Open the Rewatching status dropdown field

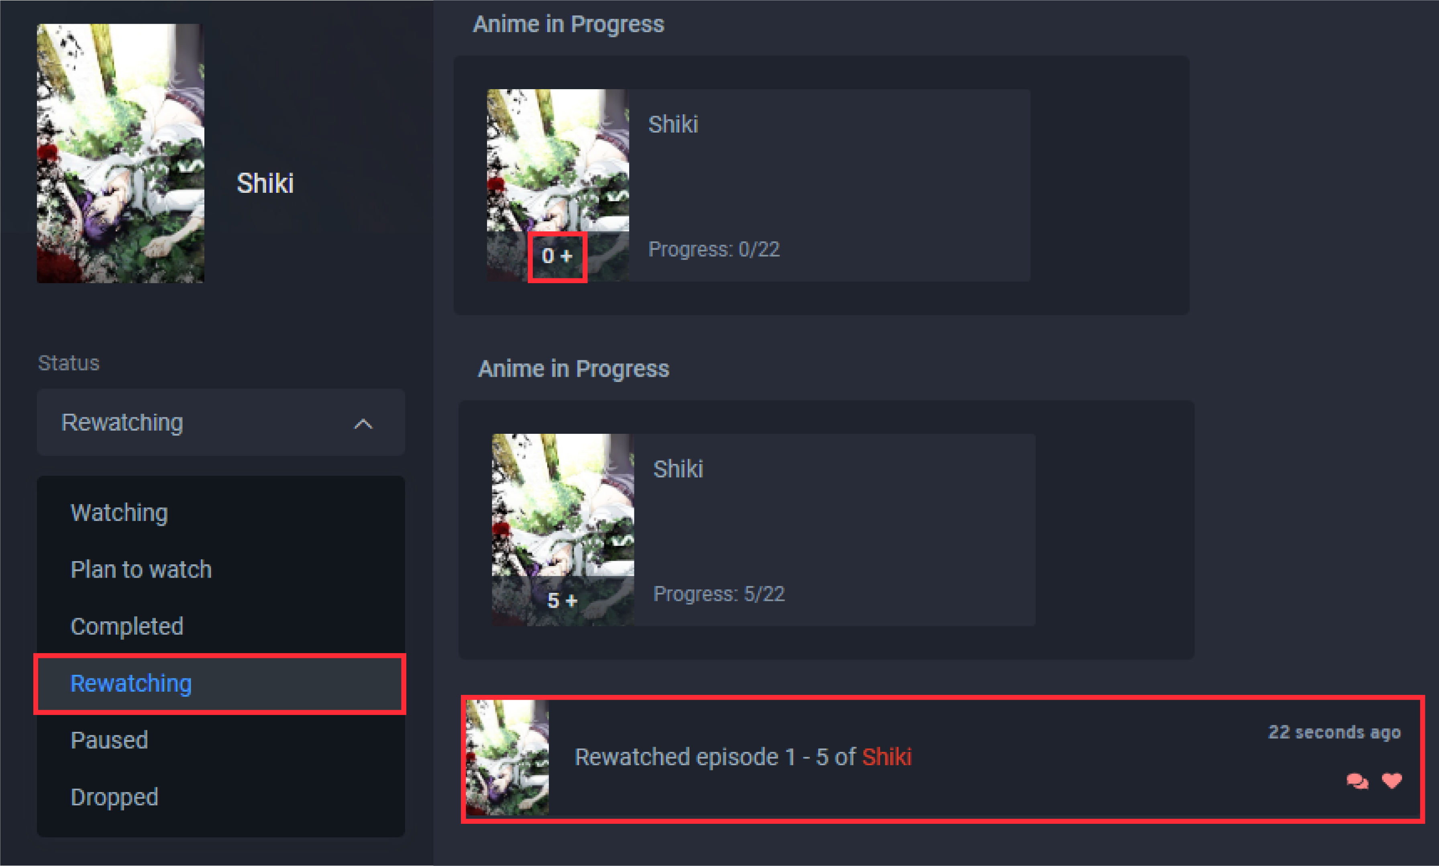pos(220,422)
